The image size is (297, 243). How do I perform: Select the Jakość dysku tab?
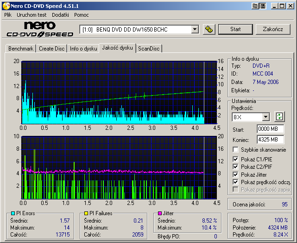pyautogui.click(x=117, y=48)
